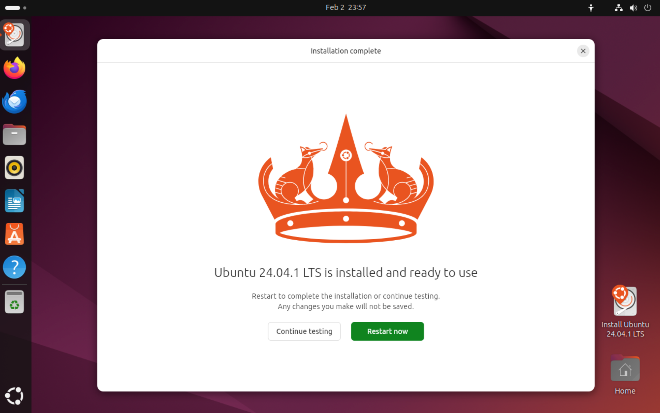The width and height of the screenshot is (660, 413).
Task: Open the accessibility menu in top bar
Action: (591, 8)
